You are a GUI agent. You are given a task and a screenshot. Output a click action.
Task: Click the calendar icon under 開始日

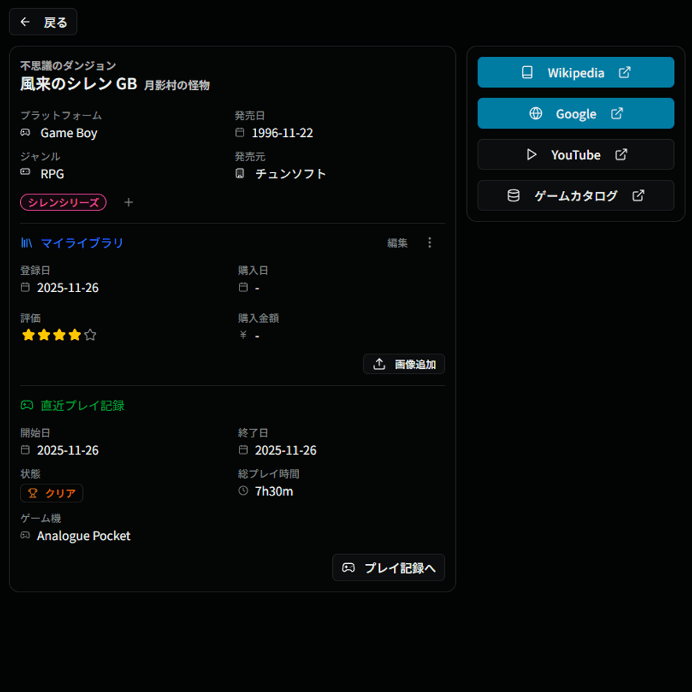coord(25,450)
